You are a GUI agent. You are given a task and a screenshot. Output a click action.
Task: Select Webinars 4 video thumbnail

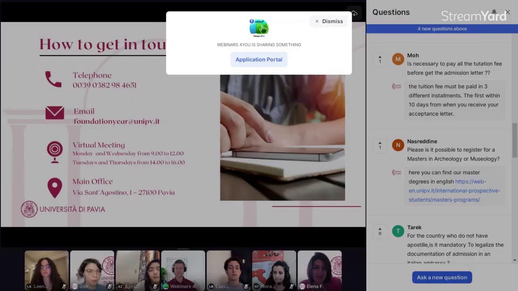point(183,270)
